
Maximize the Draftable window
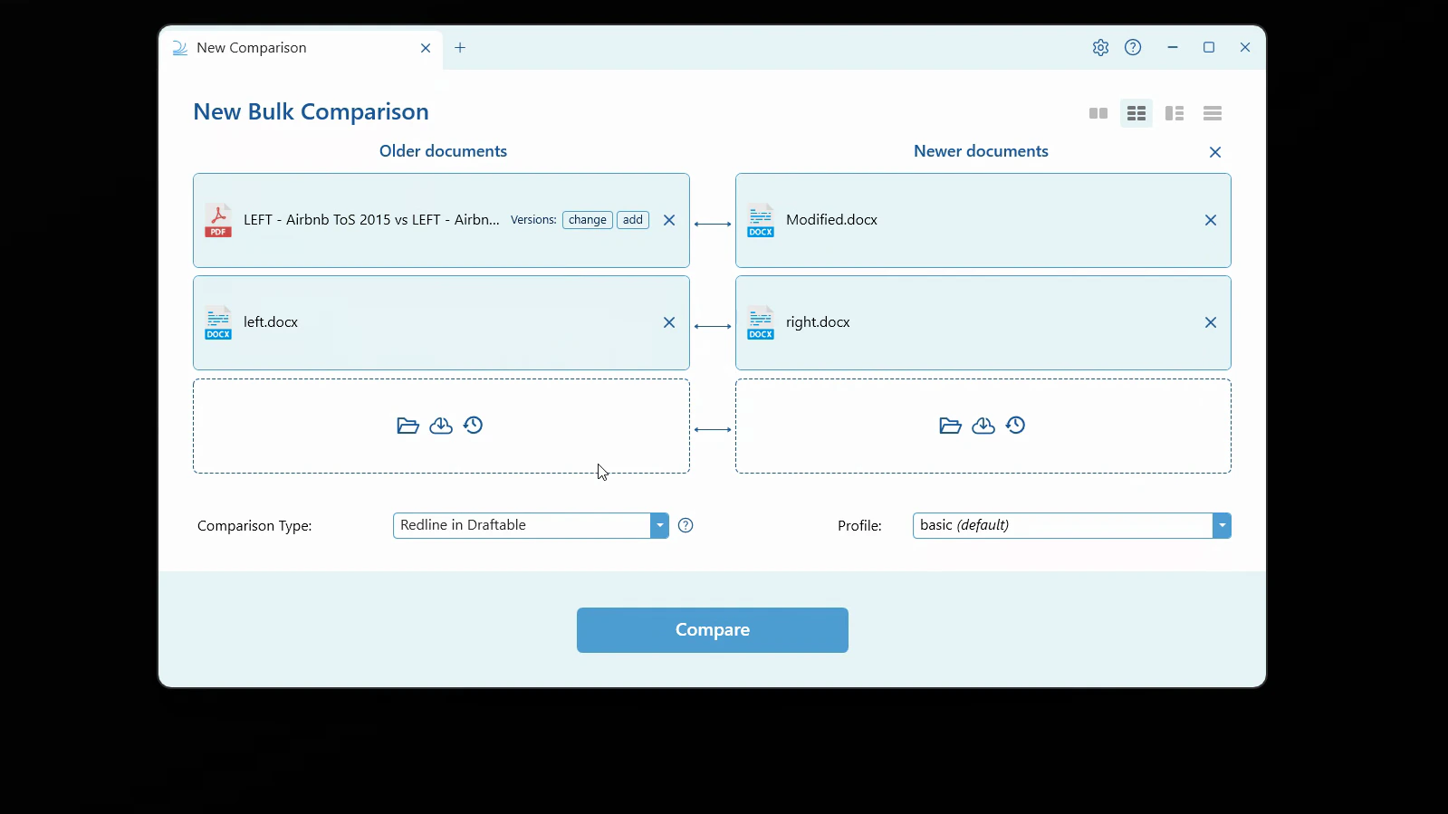(1209, 48)
